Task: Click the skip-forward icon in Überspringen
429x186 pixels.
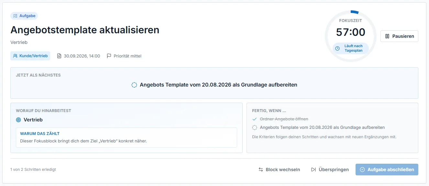Action: [313, 170]
